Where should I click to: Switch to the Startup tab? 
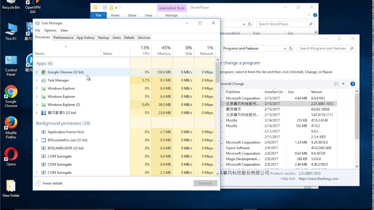(x=103, y=38)
